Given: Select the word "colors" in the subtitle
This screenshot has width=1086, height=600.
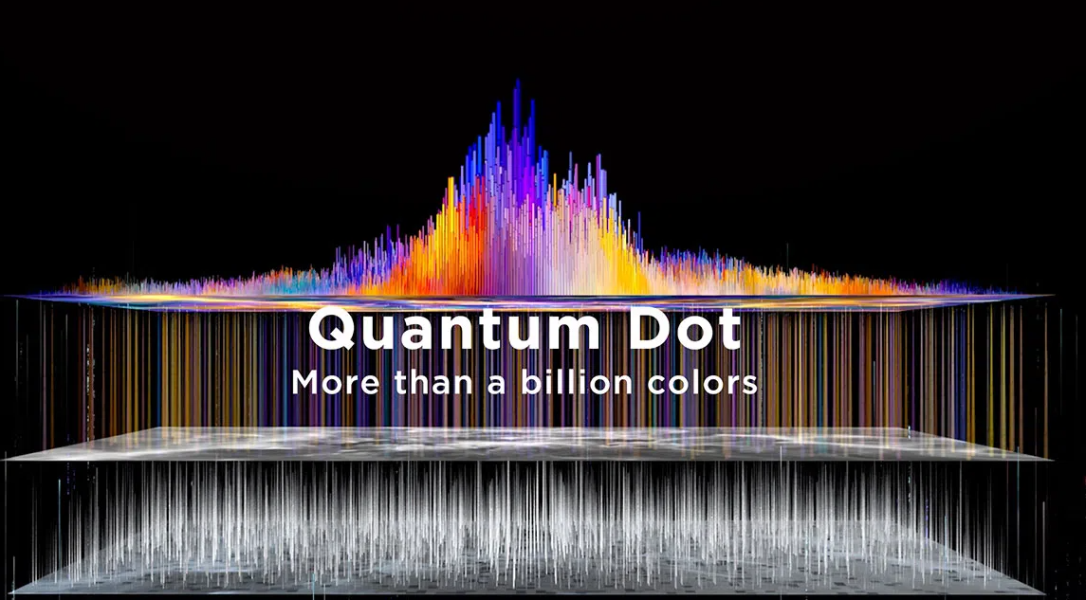Looking at the screenshot, I should click(x=710, y=382).
